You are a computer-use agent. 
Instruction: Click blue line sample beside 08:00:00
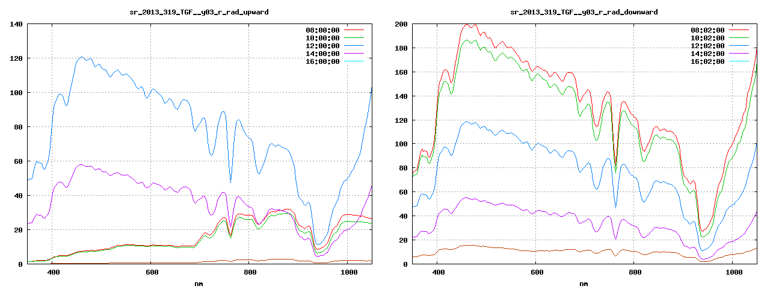tap(354, 30)
